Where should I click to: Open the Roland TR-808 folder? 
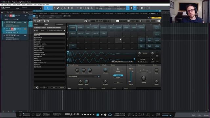coord(50,54)
